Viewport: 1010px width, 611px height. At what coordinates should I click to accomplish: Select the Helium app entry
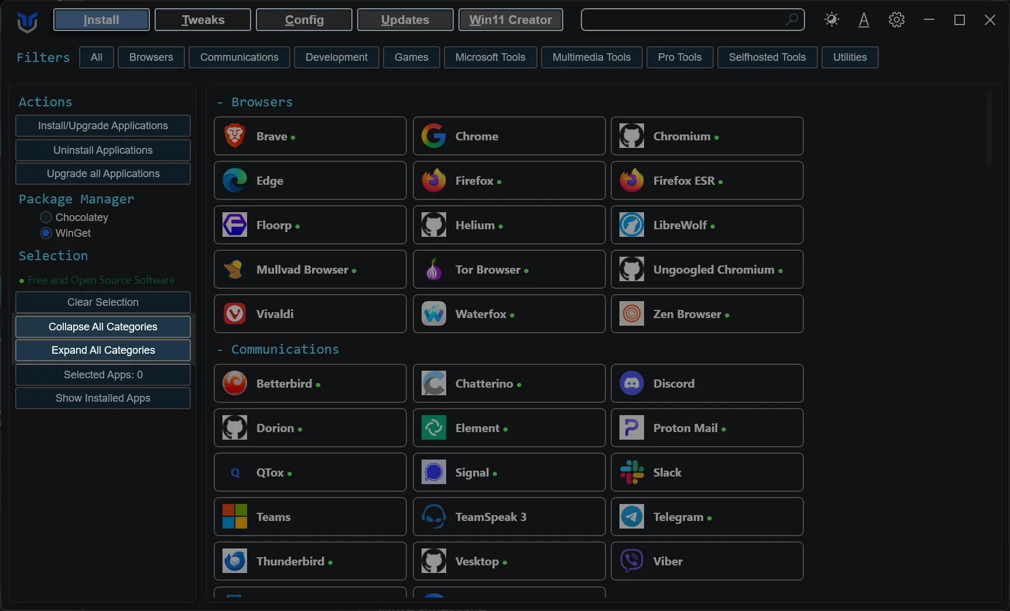pos(509,225)
